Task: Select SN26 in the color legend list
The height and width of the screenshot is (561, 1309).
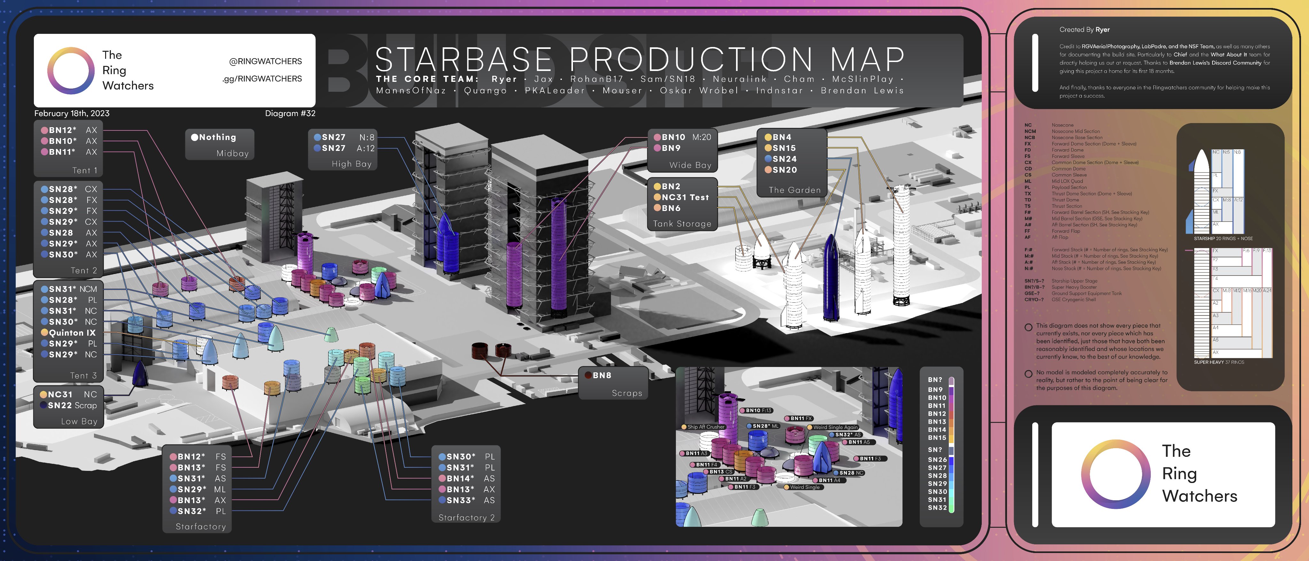Action: (937, 459)
